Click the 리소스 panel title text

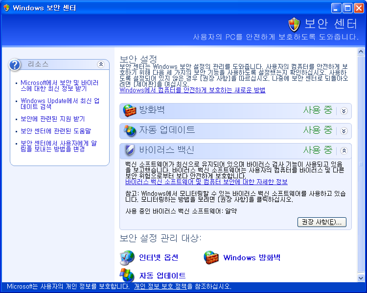click(38, 64)
